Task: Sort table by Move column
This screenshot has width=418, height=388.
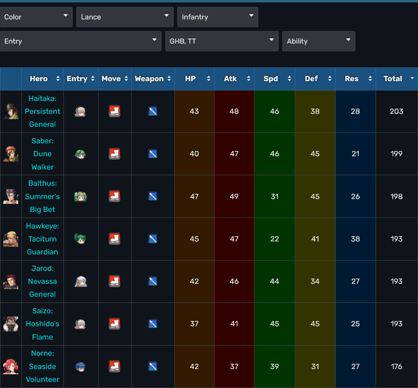Action: 115,79
